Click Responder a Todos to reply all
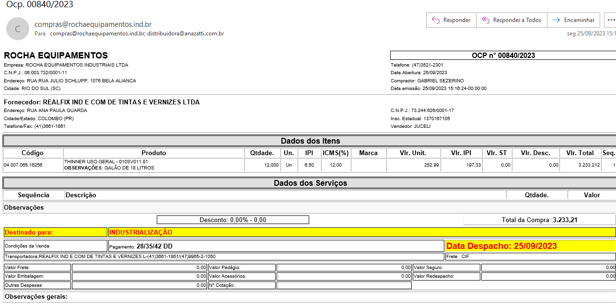 click(511, 20)
